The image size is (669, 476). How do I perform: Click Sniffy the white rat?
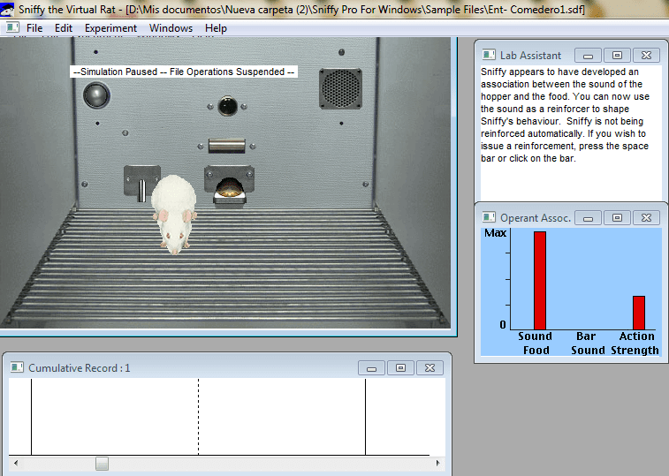click(x=174, y=214)
